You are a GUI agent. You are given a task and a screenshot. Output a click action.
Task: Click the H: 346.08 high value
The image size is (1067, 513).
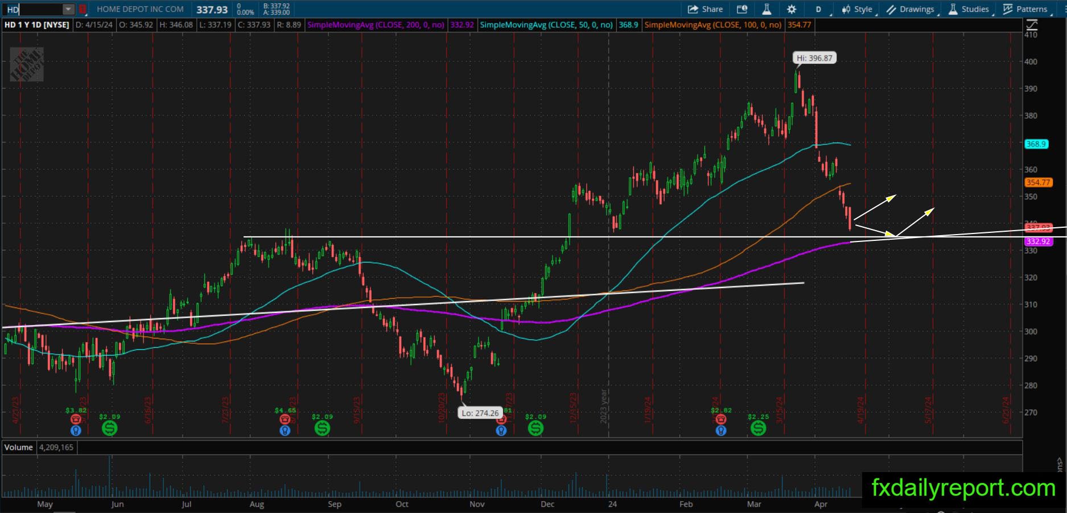click(x=176, y=25)
